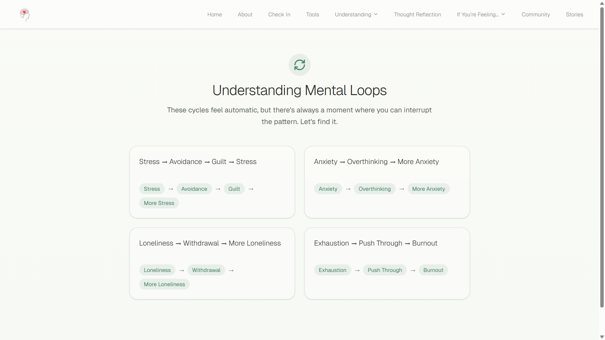Click the green refresh loop icon
Image resolution: width=605 pixels, height=340 pixels.
(299, 65)
